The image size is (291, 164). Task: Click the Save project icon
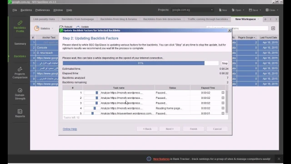pyautogui.click(x=250, y=10)
